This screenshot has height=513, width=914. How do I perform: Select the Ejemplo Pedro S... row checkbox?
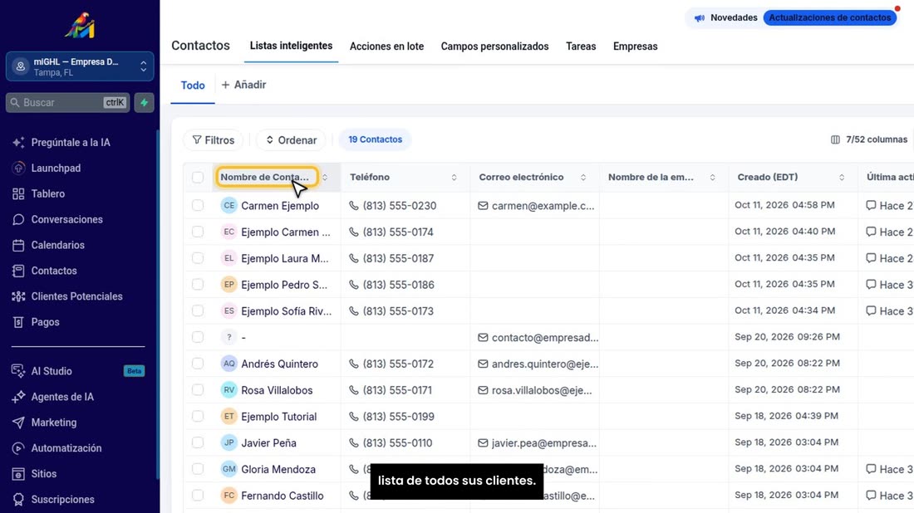pos(198,284)
